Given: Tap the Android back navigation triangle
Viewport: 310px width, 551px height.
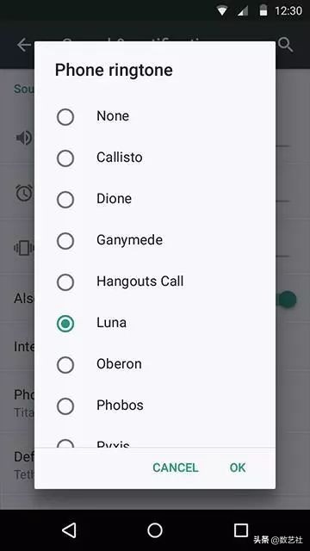Looking at the screenshot, I should 69,530.
